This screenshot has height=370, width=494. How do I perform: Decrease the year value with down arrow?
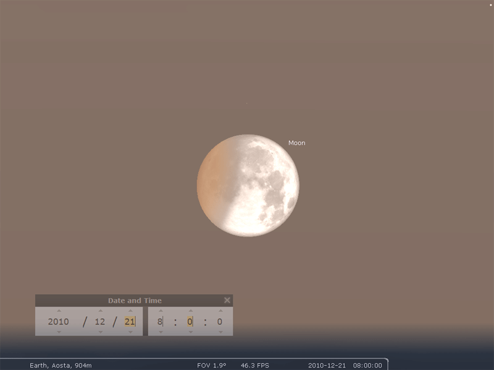(x=59, y=332)
